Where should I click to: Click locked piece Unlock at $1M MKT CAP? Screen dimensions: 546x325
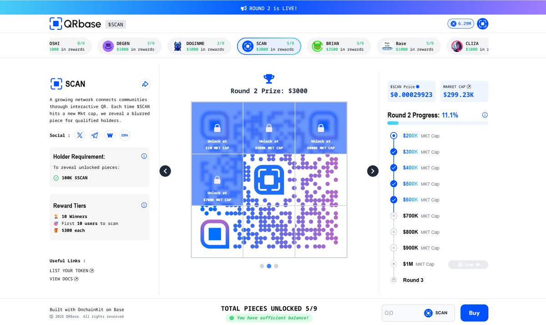(217, 128)
